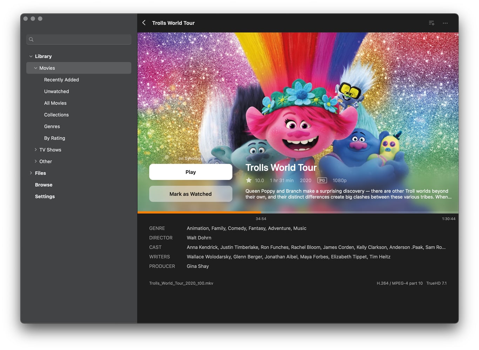
Task: Open Collections in the sidebar
Action: click(x=56, y=115)
